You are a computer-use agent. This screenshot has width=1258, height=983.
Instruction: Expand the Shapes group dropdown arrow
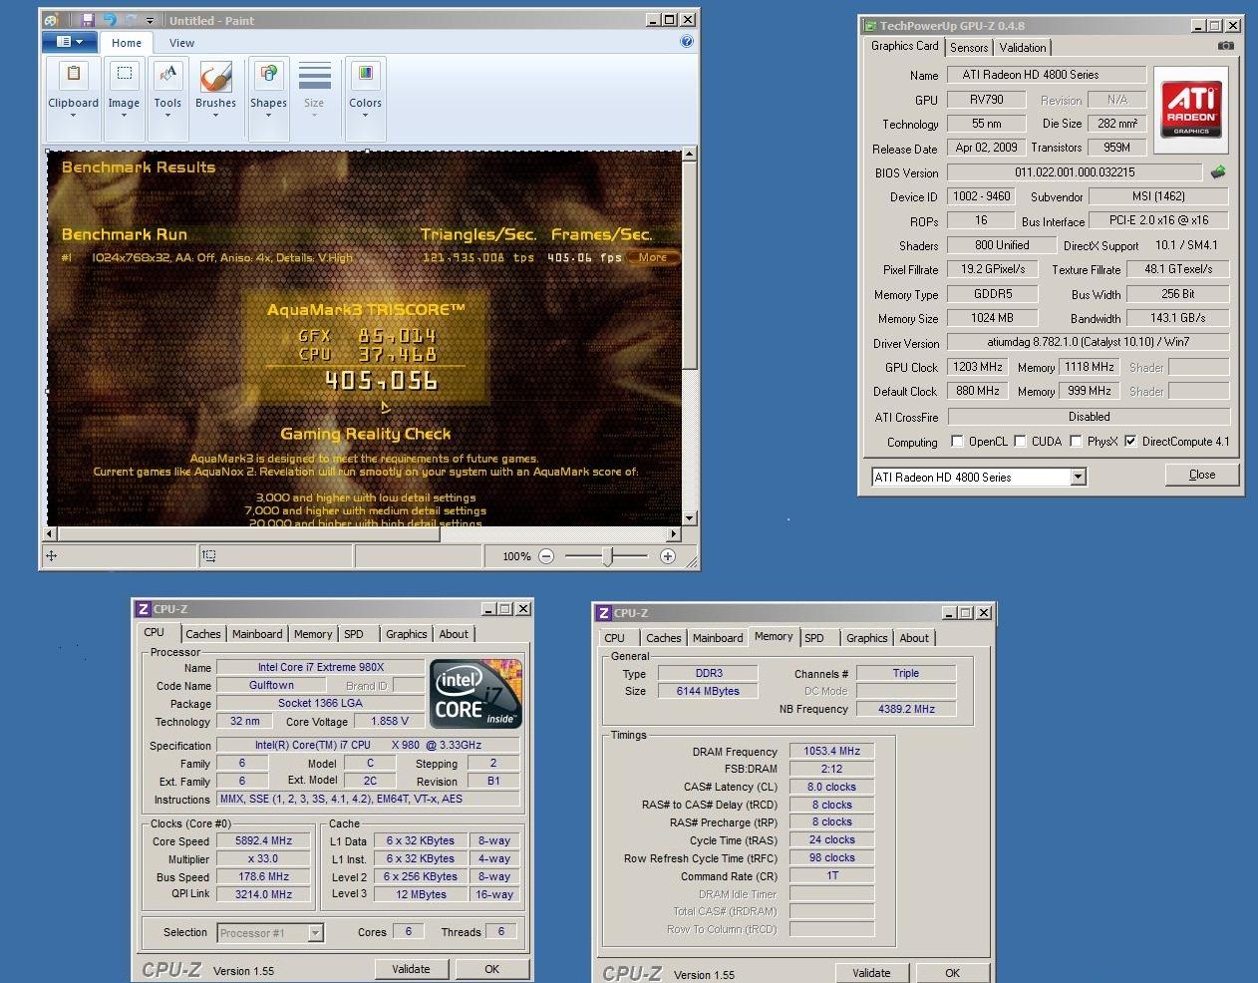tap(268, 116)
